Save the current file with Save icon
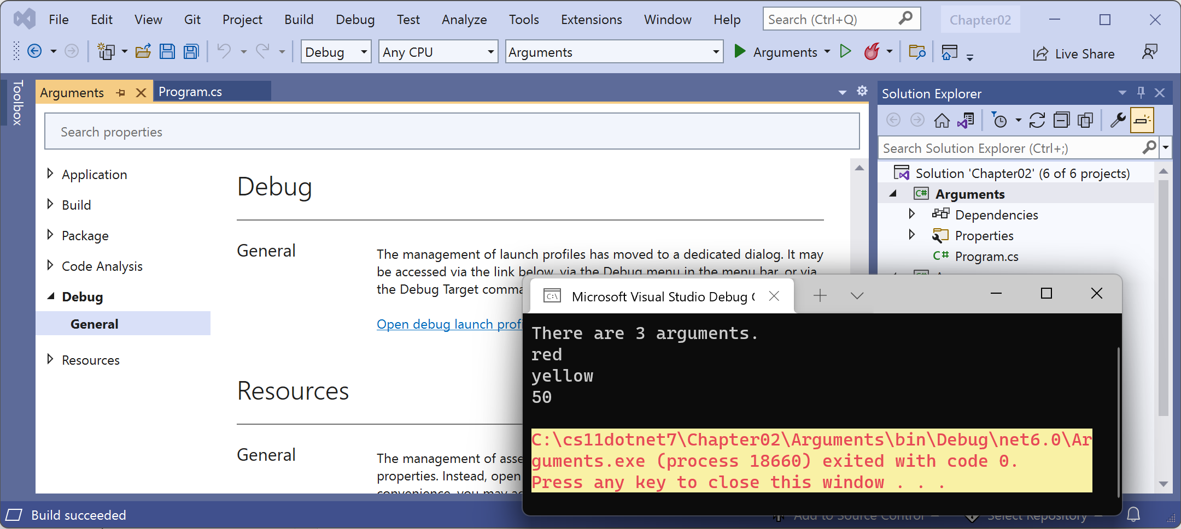 coord(167,52)
